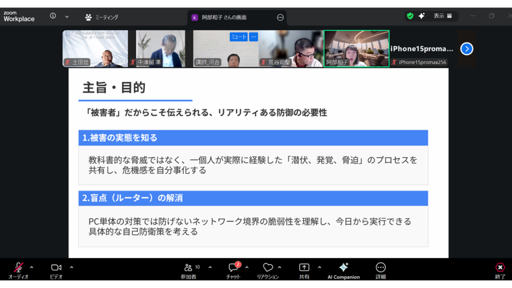This screenshot has height=288, width=512.
Task: Toggle the オーディオ microphone mute
Action: pos(18,267)
